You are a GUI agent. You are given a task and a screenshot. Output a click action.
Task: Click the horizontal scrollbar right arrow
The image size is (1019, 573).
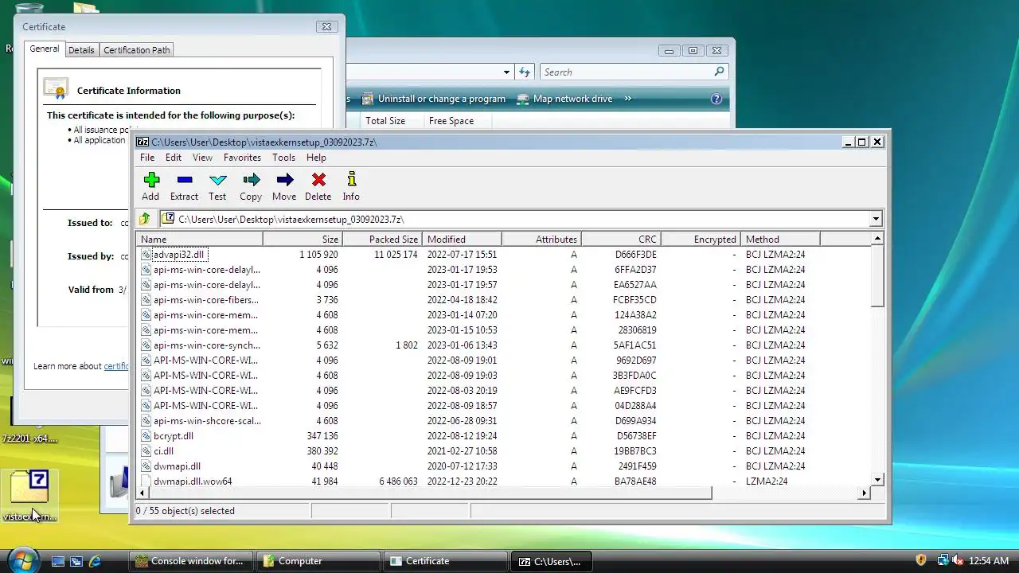pos(865,493)
